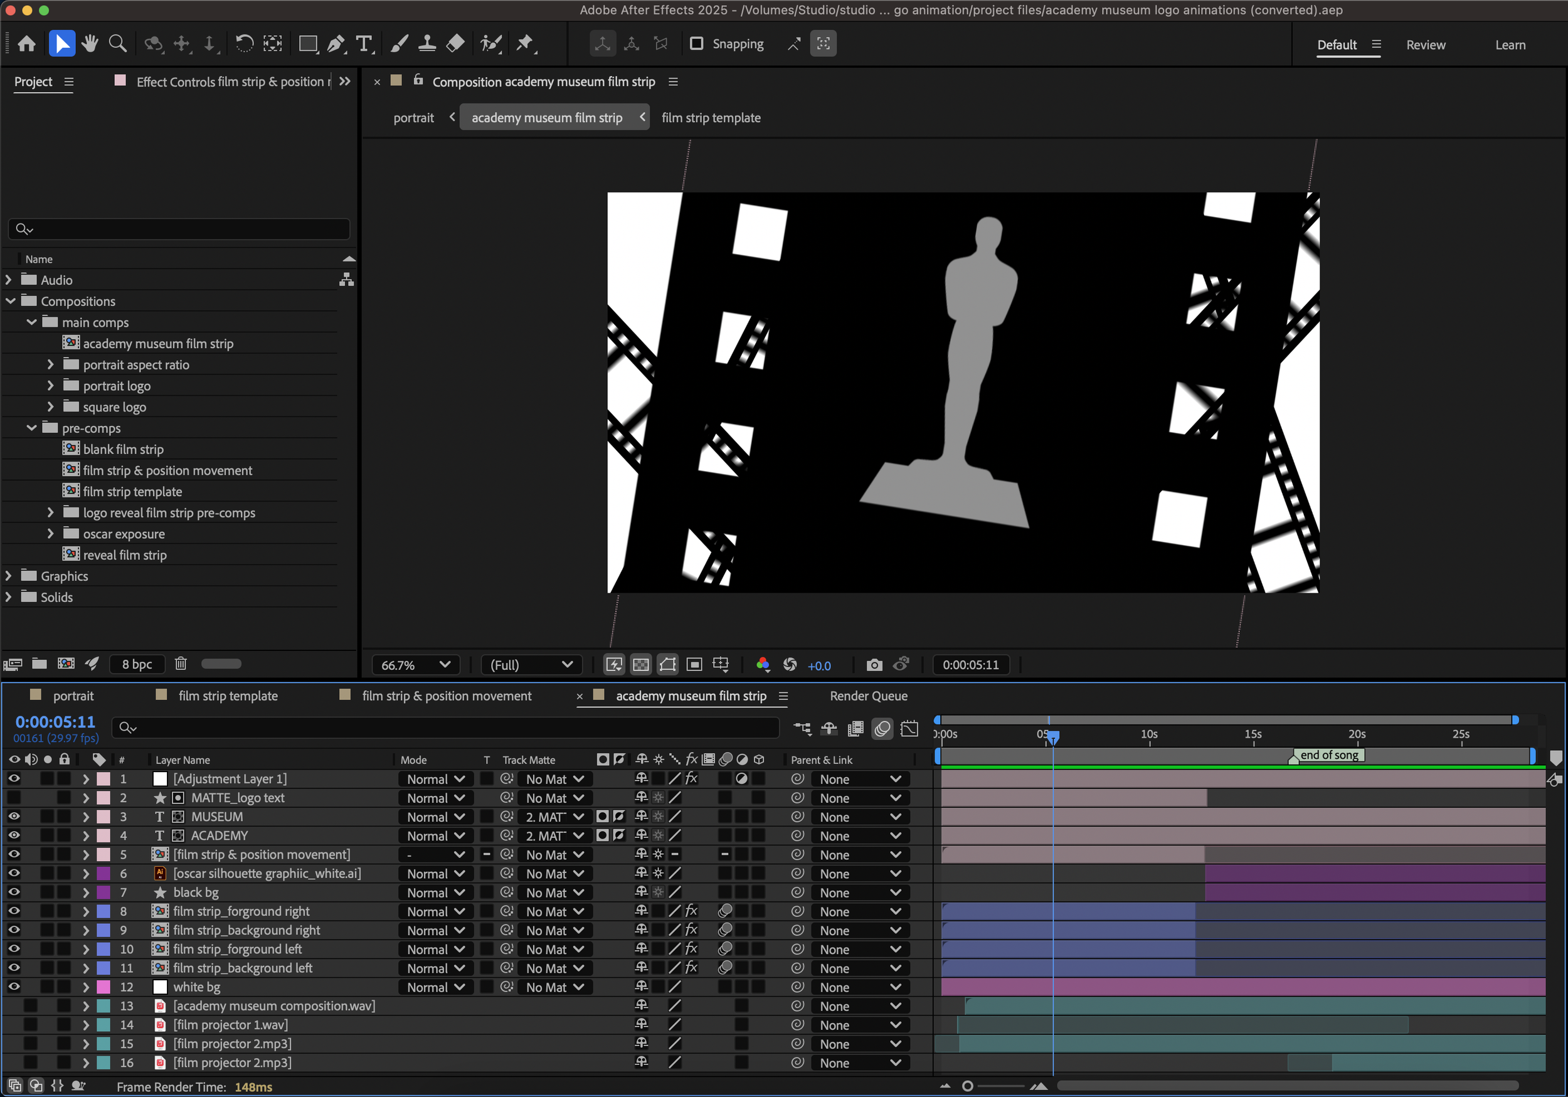Hide the black bg layer

(14, 892)
